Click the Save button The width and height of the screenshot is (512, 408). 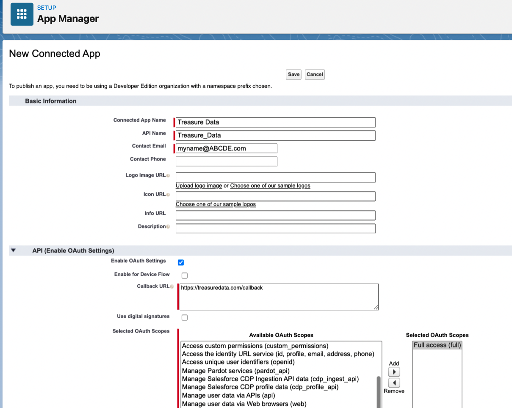point(293,75)
